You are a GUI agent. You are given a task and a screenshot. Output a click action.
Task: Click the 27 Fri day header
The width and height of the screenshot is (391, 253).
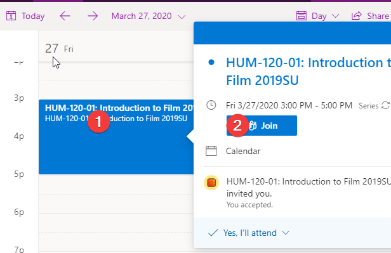coord(60,48)
